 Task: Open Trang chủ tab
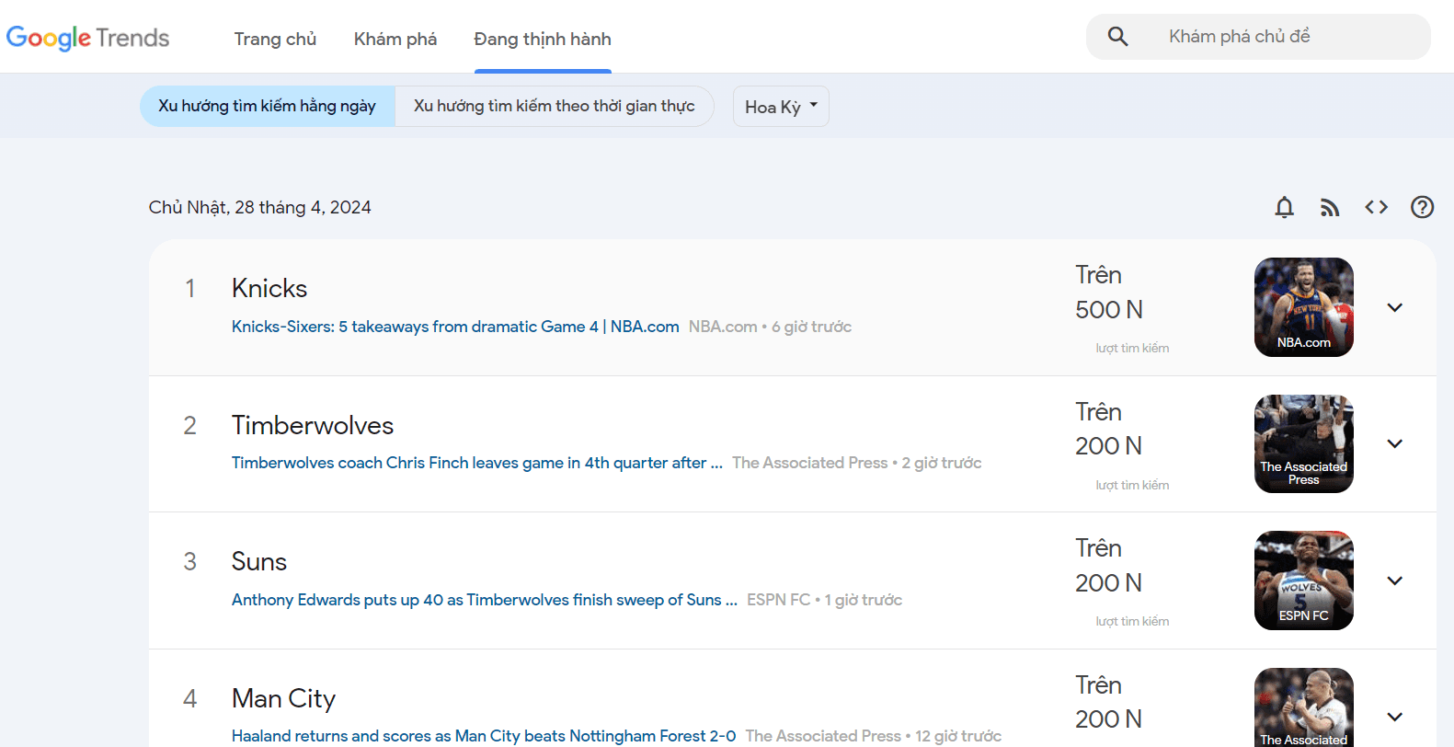275,39
